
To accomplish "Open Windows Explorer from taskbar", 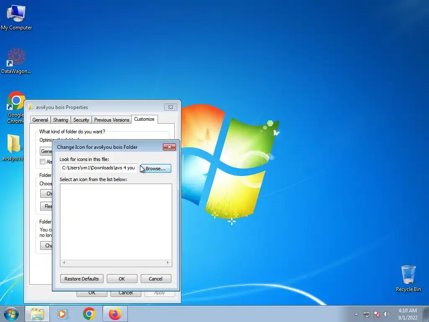I will point(37,314).
